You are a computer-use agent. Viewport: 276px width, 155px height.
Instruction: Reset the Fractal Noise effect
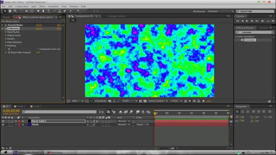pyautogui.click(x=39, y=25)
